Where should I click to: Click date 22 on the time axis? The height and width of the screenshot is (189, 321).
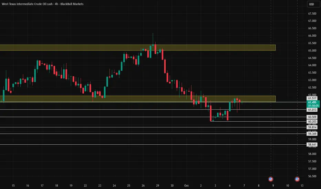[x=85, y=186]
